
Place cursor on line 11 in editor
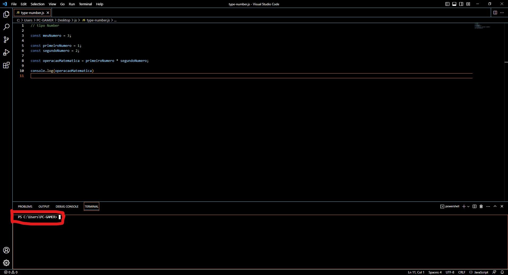[251, 76]
